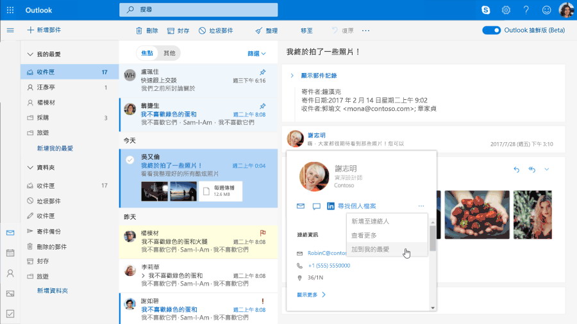Choose 查看更多 from the menu

(x=387, y=236)
